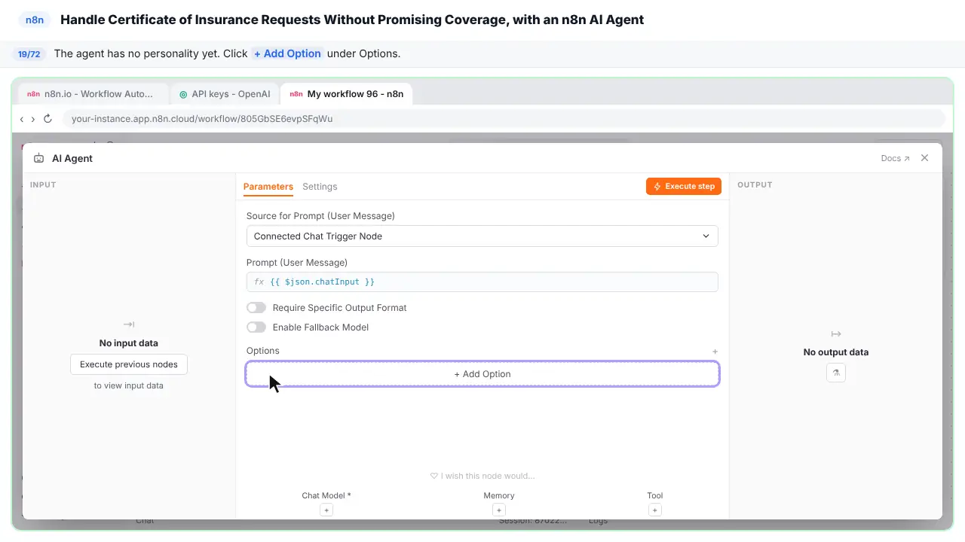Click the 19/72 step counter badge
Viewport: 965px width, 542px height.
pos(29,54)
